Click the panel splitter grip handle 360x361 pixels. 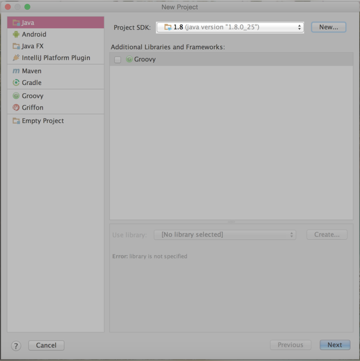(x=231, y=222)
